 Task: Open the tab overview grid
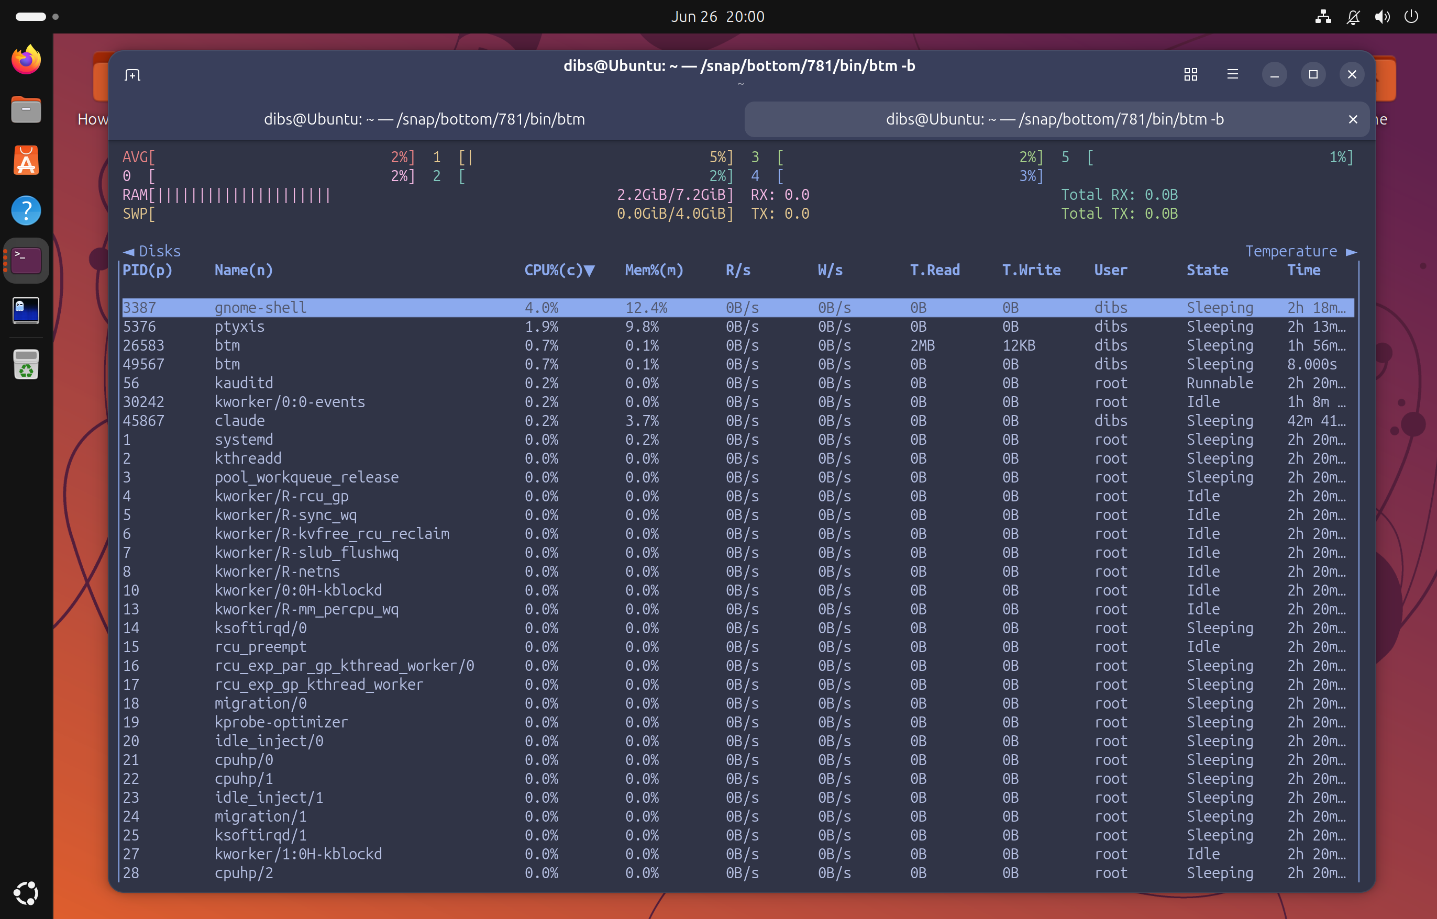tap(1190, 75)
